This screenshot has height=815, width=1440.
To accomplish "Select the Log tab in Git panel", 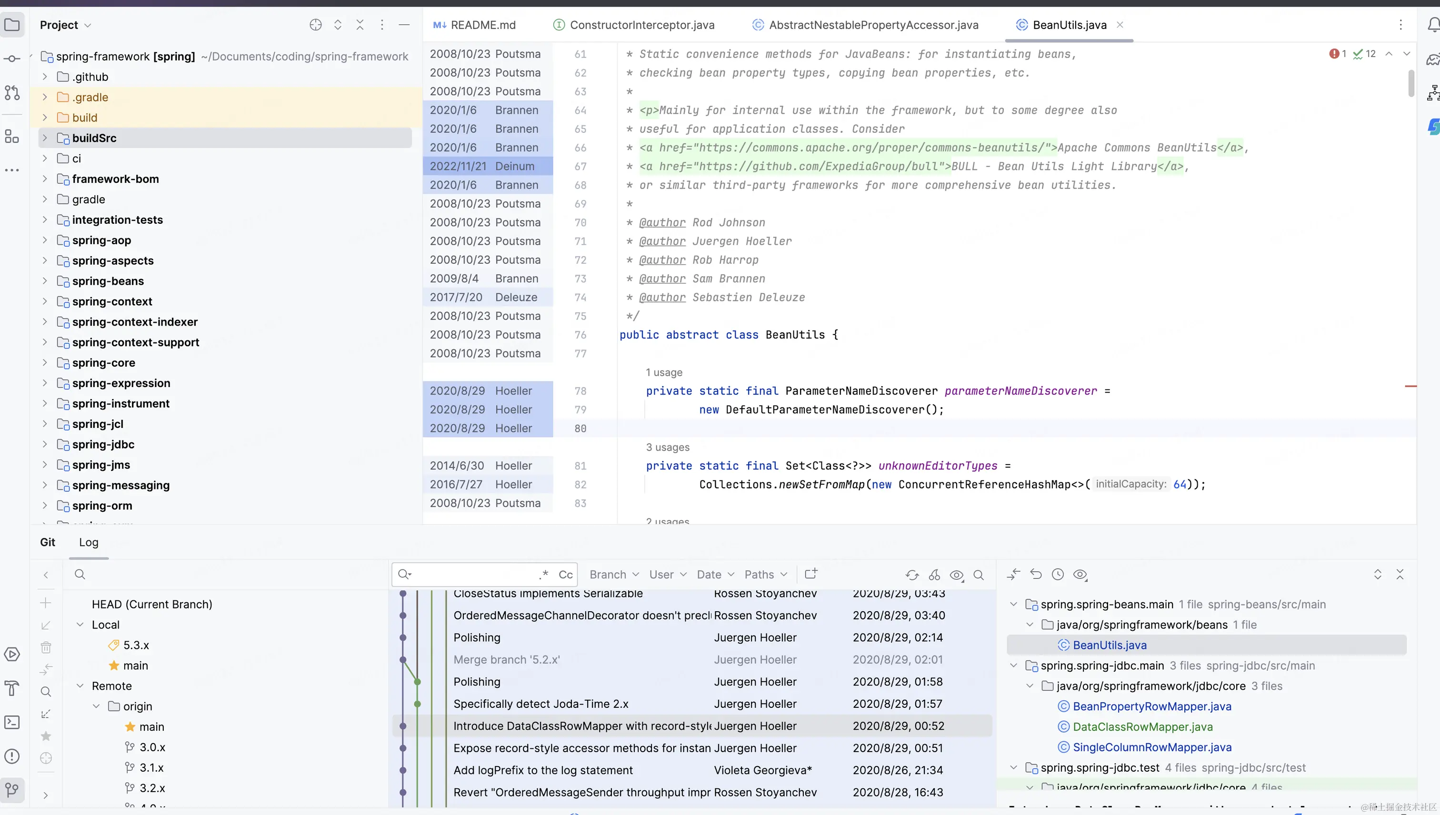I will pos(89,542).
